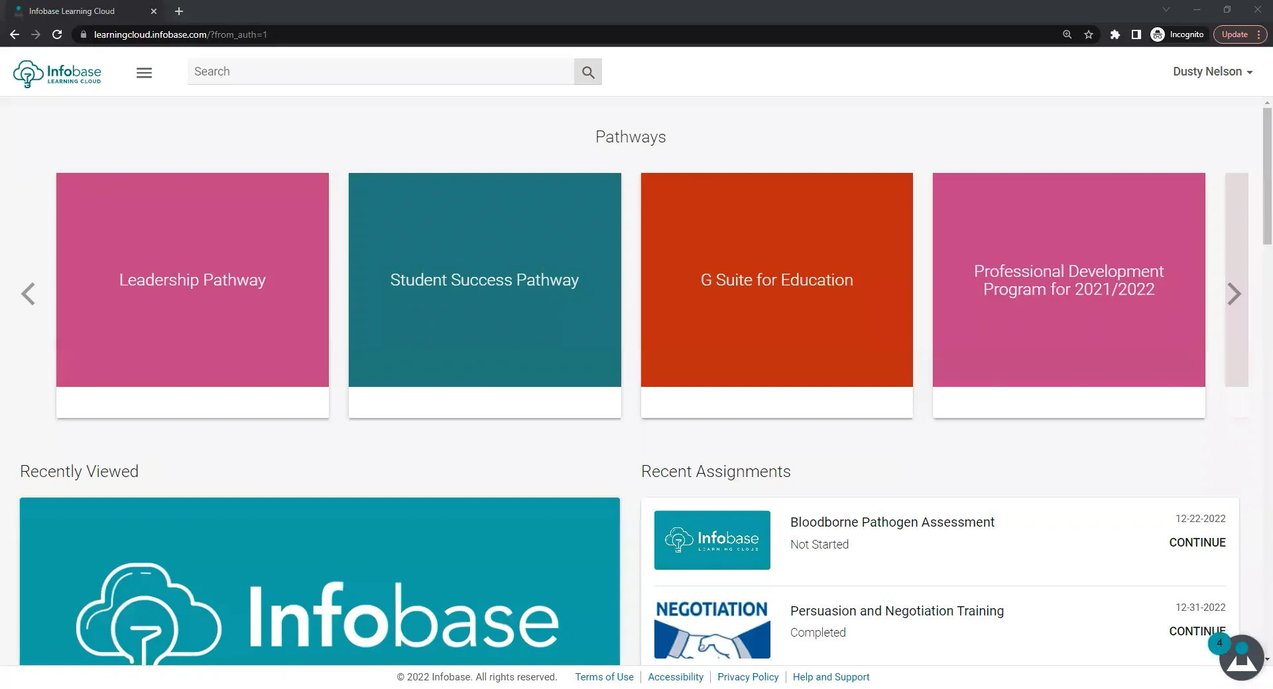The width and height of the screenshot is (1273, 689).
Task: Advance the Pathways carousel with right chevron
Action: [1234, 293]
